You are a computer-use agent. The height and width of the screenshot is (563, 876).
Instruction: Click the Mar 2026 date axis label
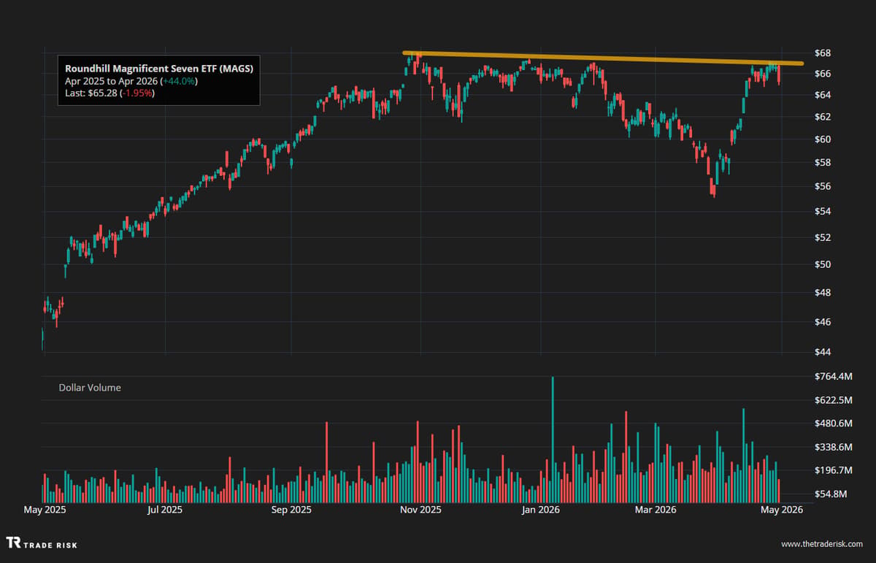tap(655, 510)
